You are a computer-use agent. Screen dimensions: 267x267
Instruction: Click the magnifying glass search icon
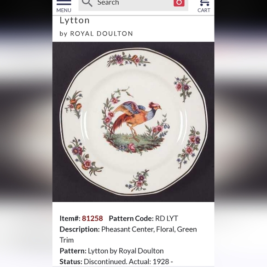[87, 3]
